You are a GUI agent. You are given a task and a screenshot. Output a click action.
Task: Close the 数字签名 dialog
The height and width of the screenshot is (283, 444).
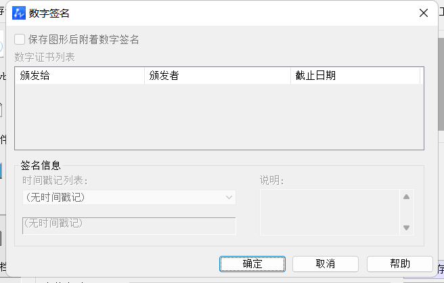(x=424, y=13)
